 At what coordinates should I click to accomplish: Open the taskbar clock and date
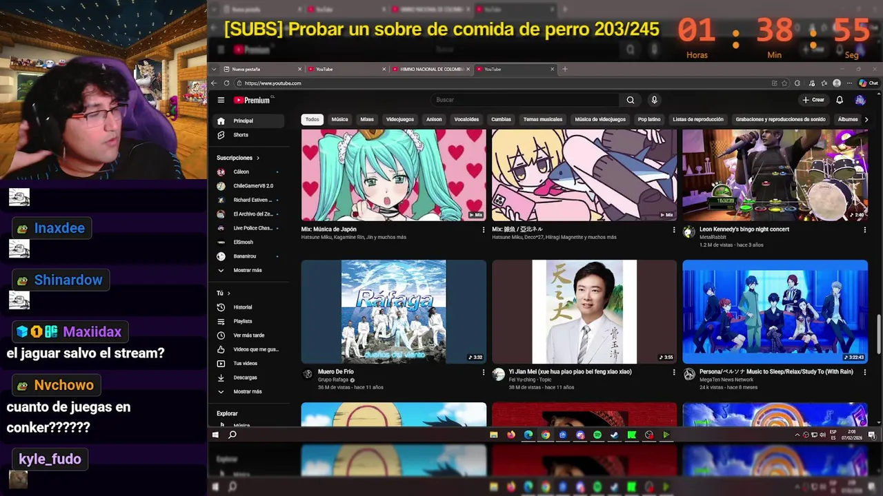click(853, 435)
